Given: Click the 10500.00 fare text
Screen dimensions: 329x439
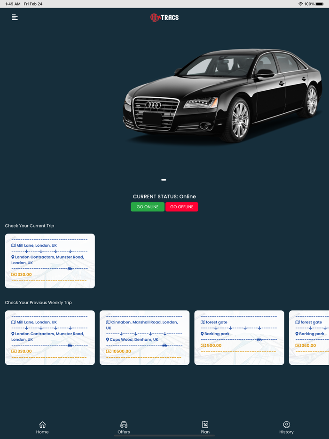Looking at the screenshot, I should 122,352.
